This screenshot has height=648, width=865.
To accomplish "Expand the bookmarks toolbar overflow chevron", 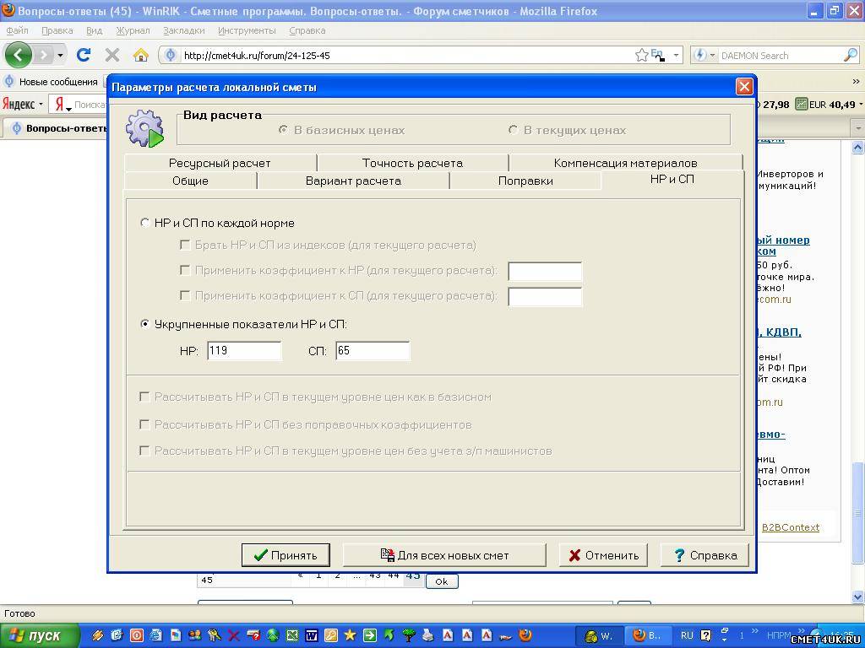I will coord(856,82).
